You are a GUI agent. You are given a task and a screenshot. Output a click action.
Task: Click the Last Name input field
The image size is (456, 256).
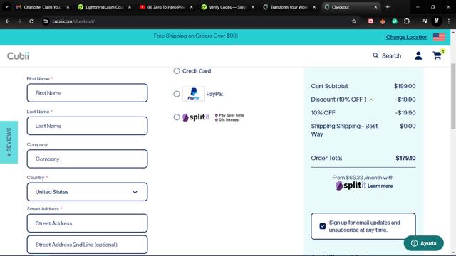click(x=87, y=126)
